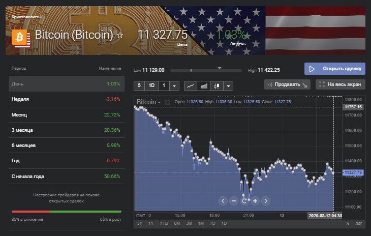Viewport: 371px width, 236px height.
Task: Switch chart range to YTD
Action: pyautogui.click(x=164, y=223)
